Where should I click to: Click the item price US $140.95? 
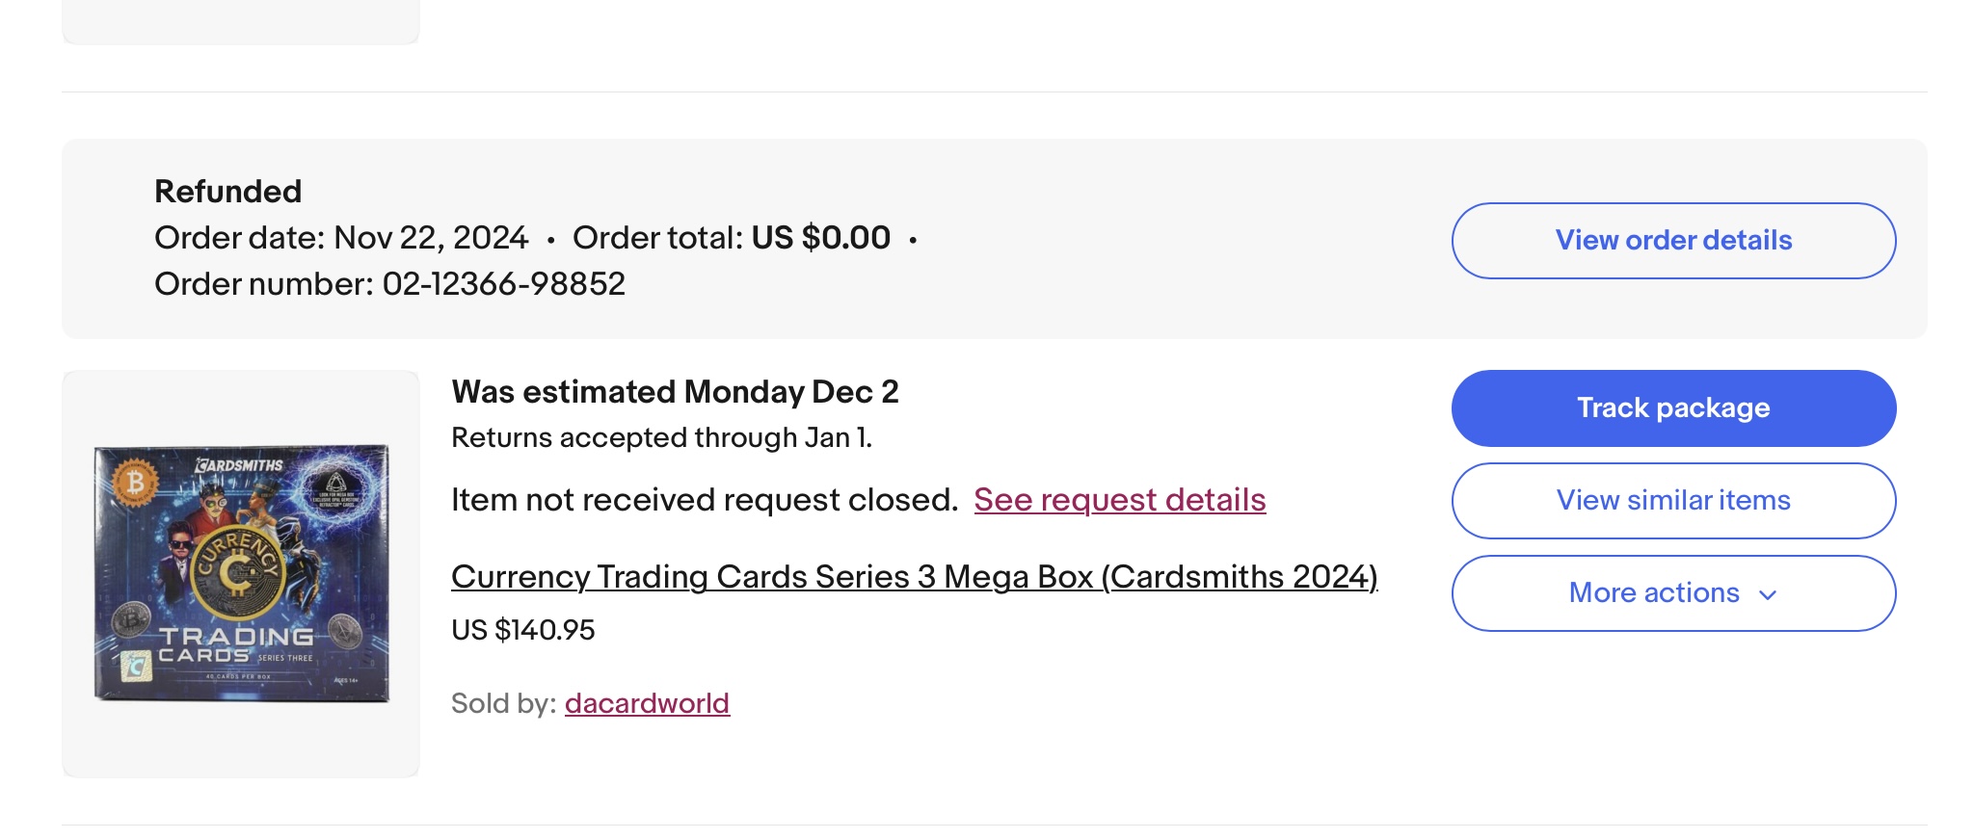pyautogui.click(x=523, y=630)
